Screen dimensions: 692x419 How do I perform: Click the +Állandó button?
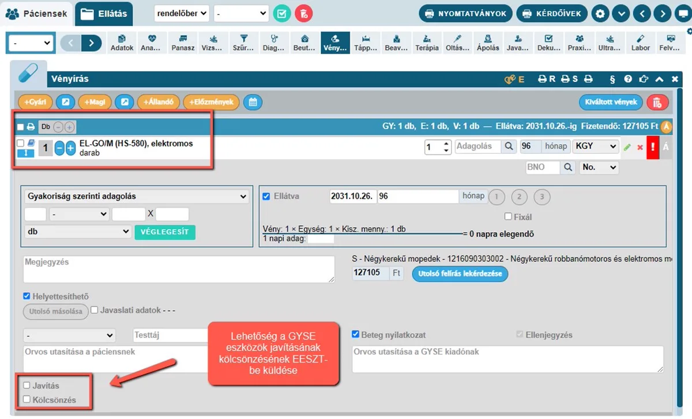tap(159, 102)
